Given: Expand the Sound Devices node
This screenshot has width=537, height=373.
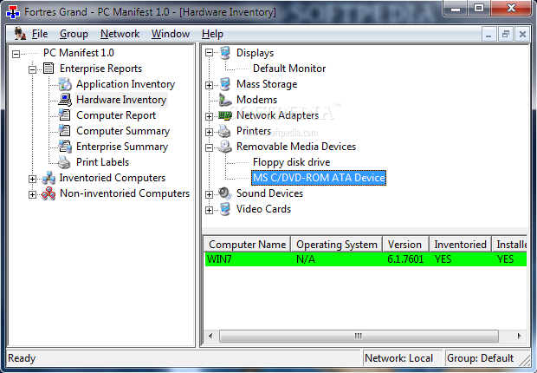Looking at the screenshot, I should pyautogui.click(x=209, y=194).
